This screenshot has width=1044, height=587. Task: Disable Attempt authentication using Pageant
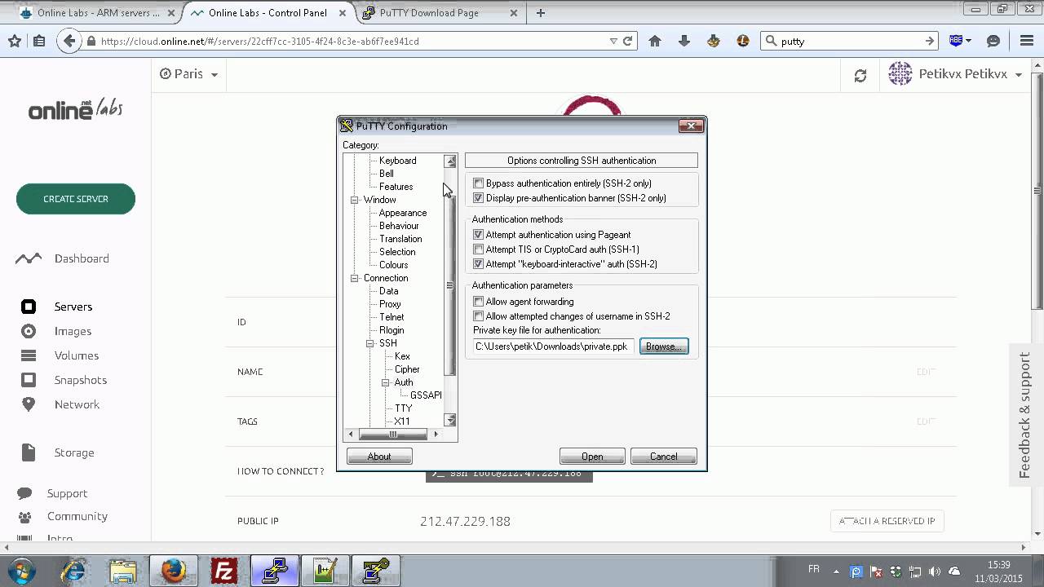click(479, 234)
